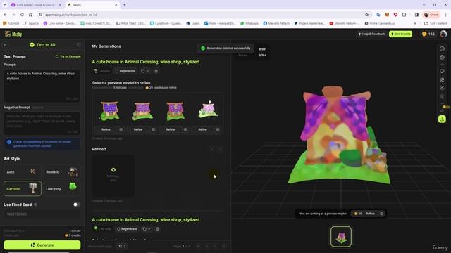The width and height of the screenshot is (451, 253).
Task: Refine the first preview model
Action: pyautogui.click(x=106, y=129)
